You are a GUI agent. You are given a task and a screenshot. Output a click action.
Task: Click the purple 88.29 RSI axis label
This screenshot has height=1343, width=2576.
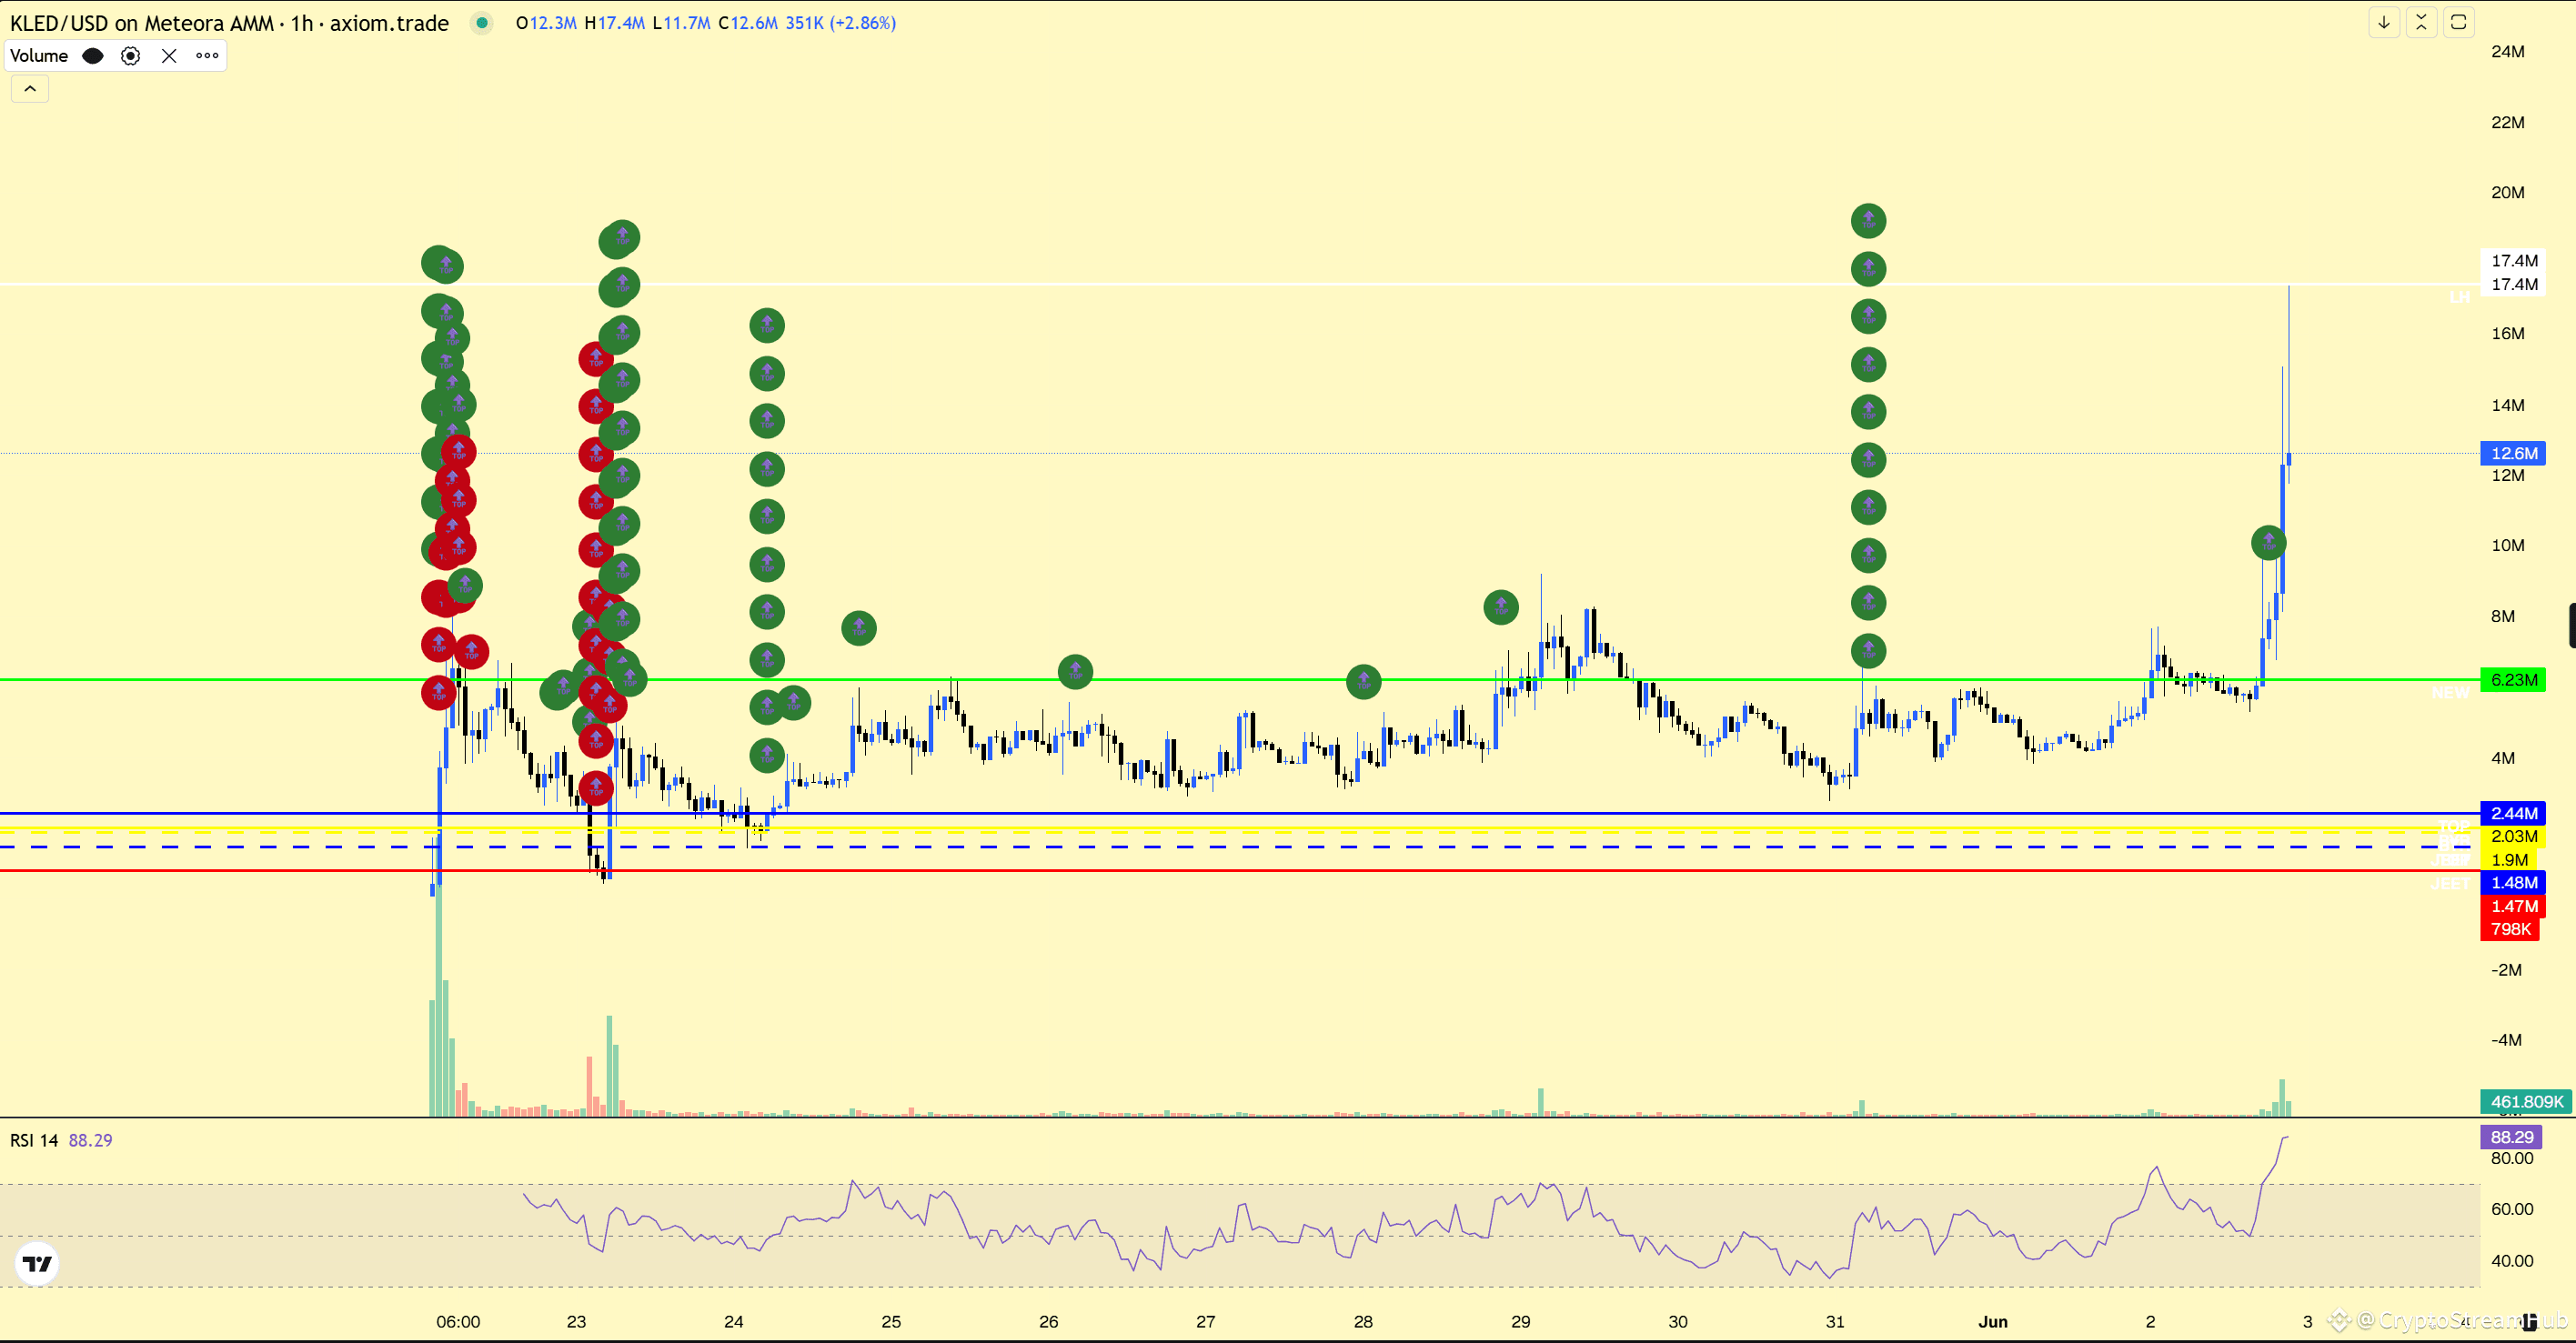(2511, 1137)
